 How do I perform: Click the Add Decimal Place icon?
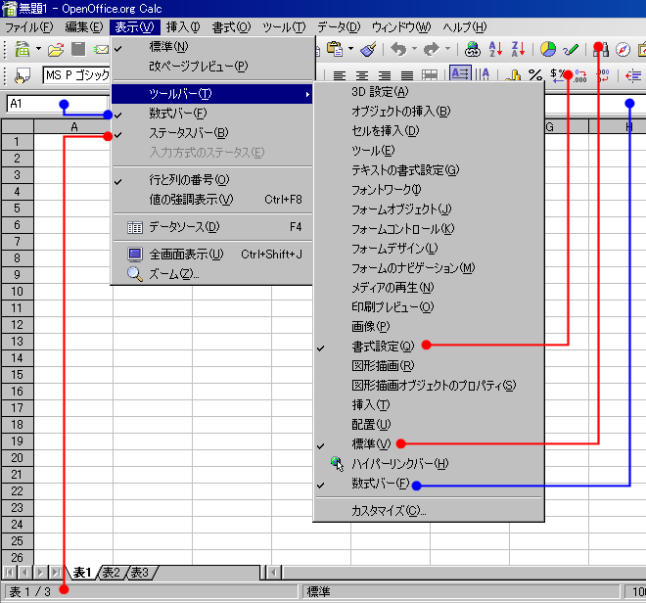coord(580,75)
